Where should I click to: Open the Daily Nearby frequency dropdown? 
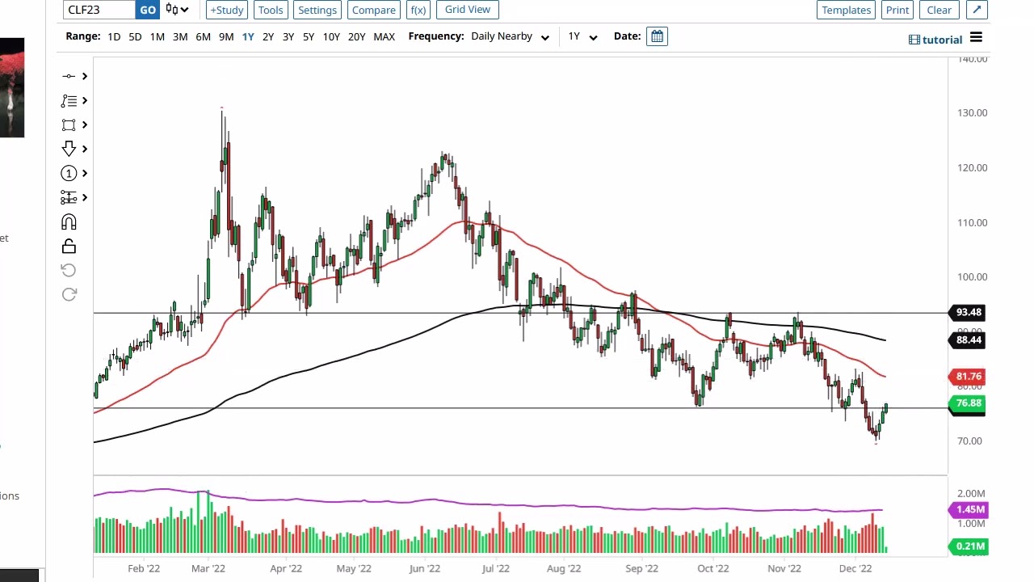[x=510, y=36]
